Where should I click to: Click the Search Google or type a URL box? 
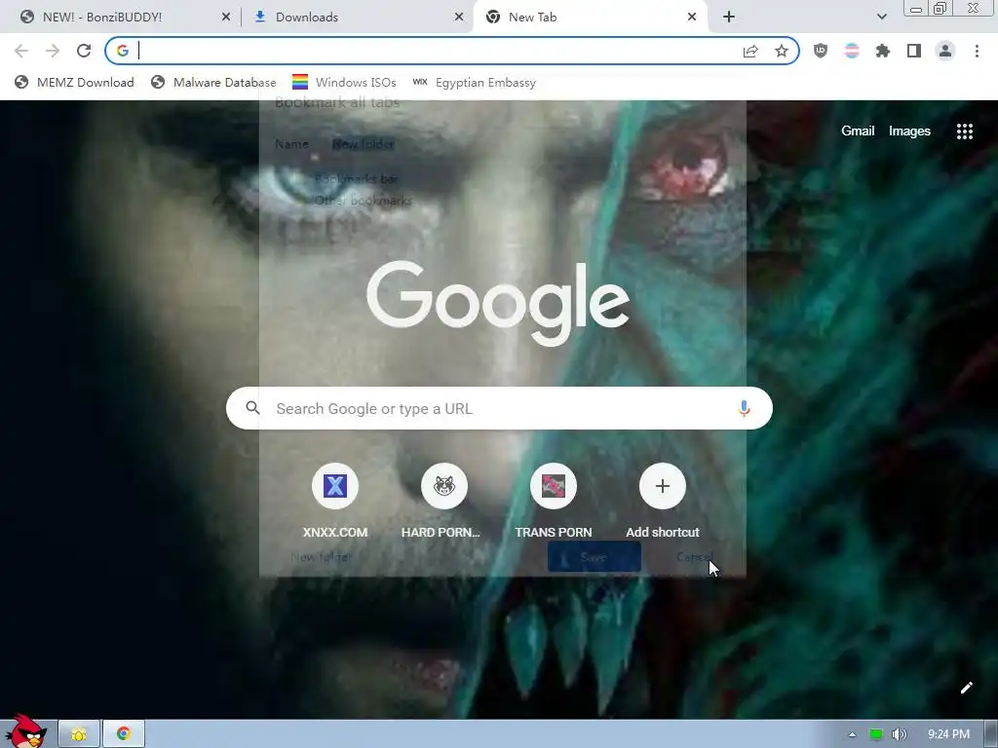point(499,408)
